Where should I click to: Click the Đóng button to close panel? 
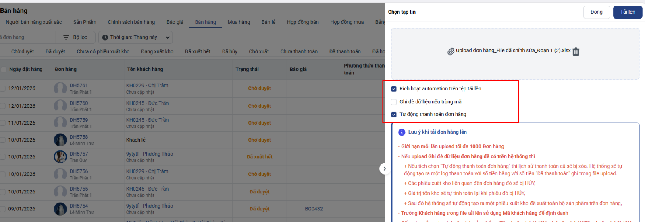(x=596, y=12)
